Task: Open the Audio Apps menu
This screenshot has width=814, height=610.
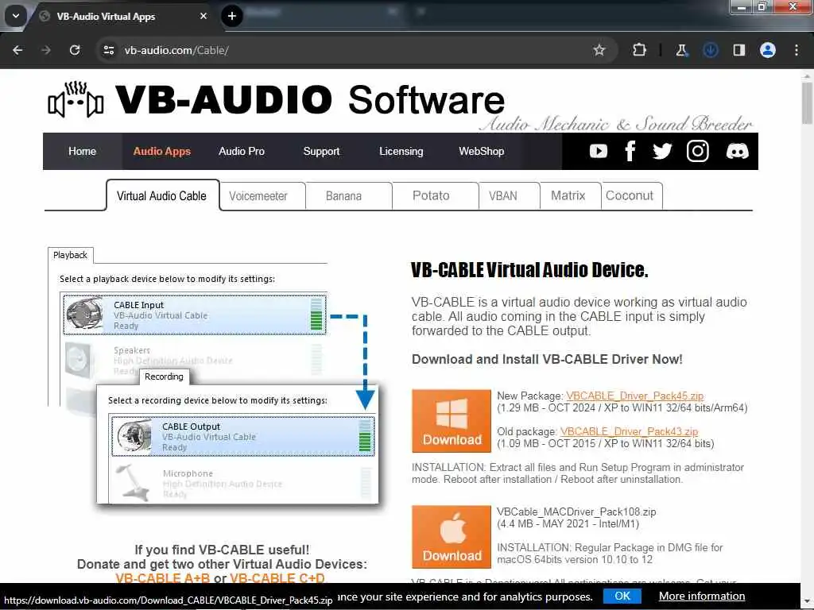Action: click(162, 151)
